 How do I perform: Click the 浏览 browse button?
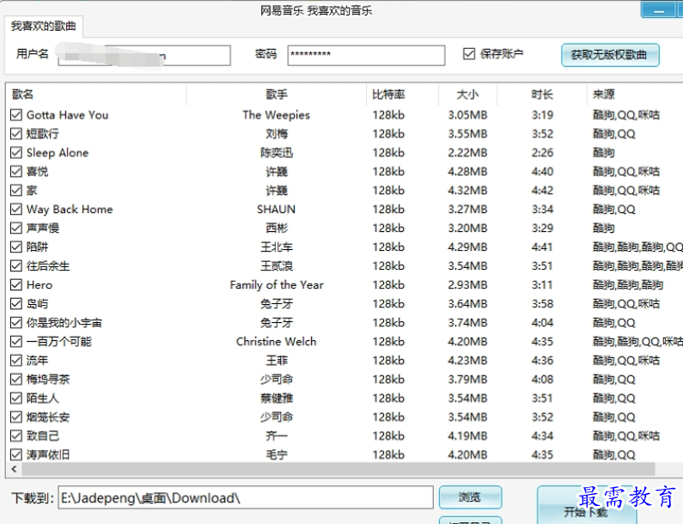(470, 497)
